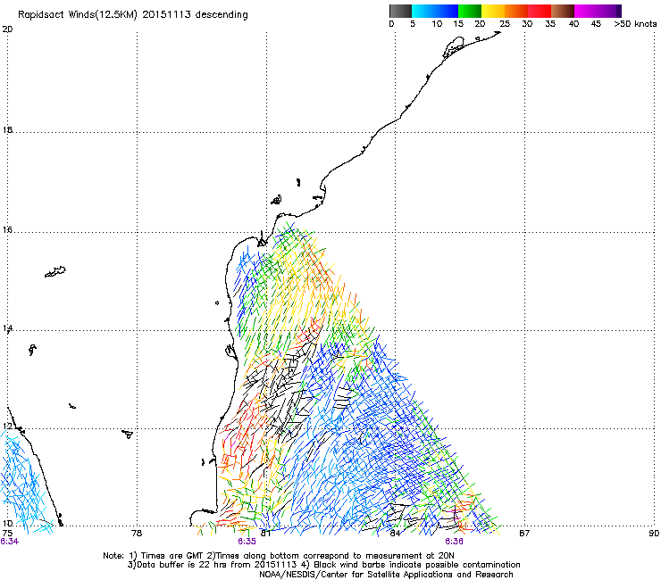
Task: Click the purple time stamp '6:35'
Action: (247, 542)
